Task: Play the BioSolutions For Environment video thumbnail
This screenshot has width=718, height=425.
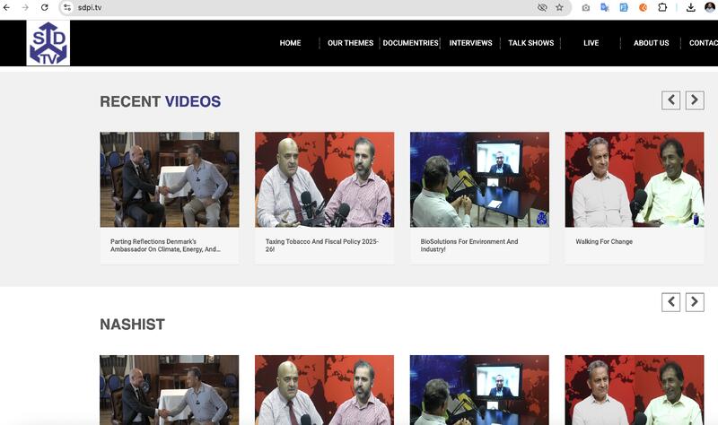Action: click(479, 179)
